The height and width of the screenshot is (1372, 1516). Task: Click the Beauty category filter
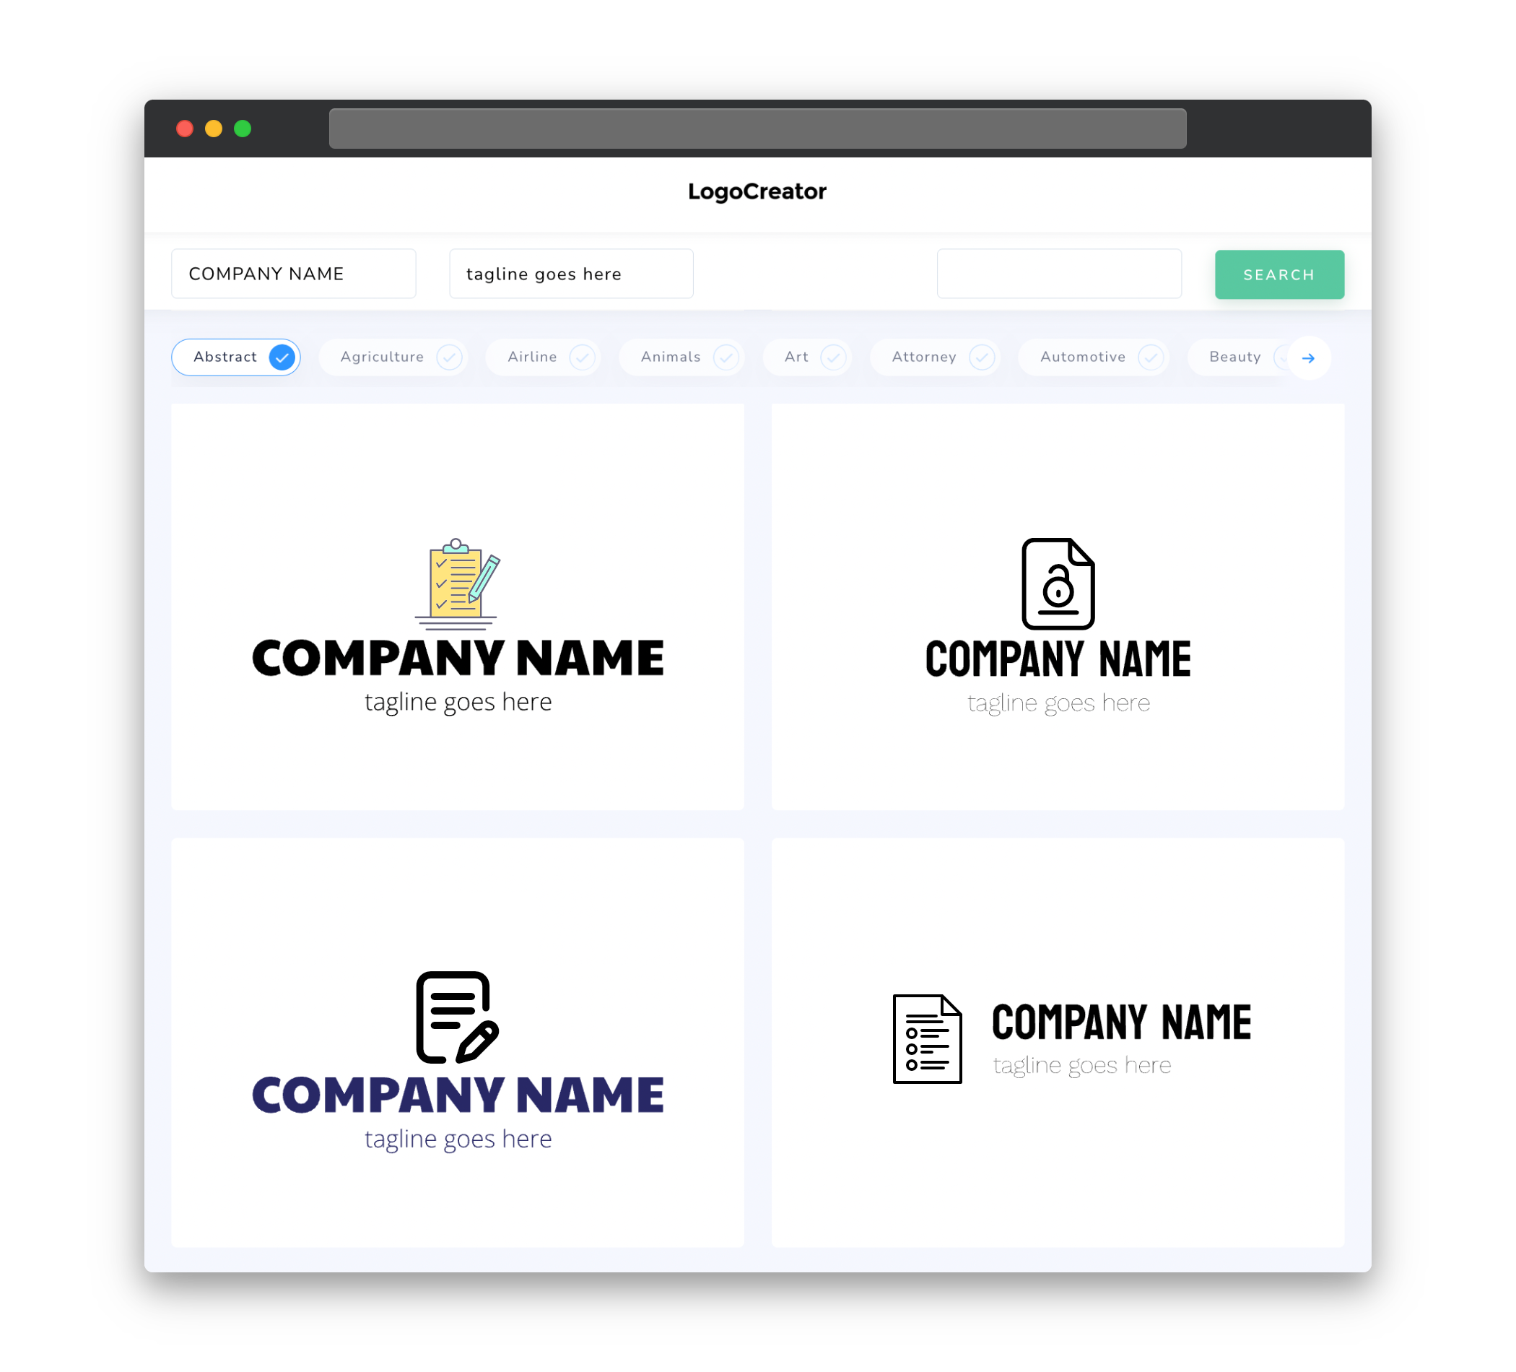[x=1236, y=357]
